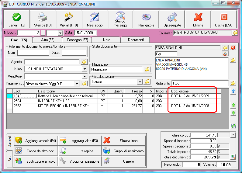Image resolution: width=242 pixels, height=173 pixels.
Task: Click the Agente input field
Action: point(52,62)
